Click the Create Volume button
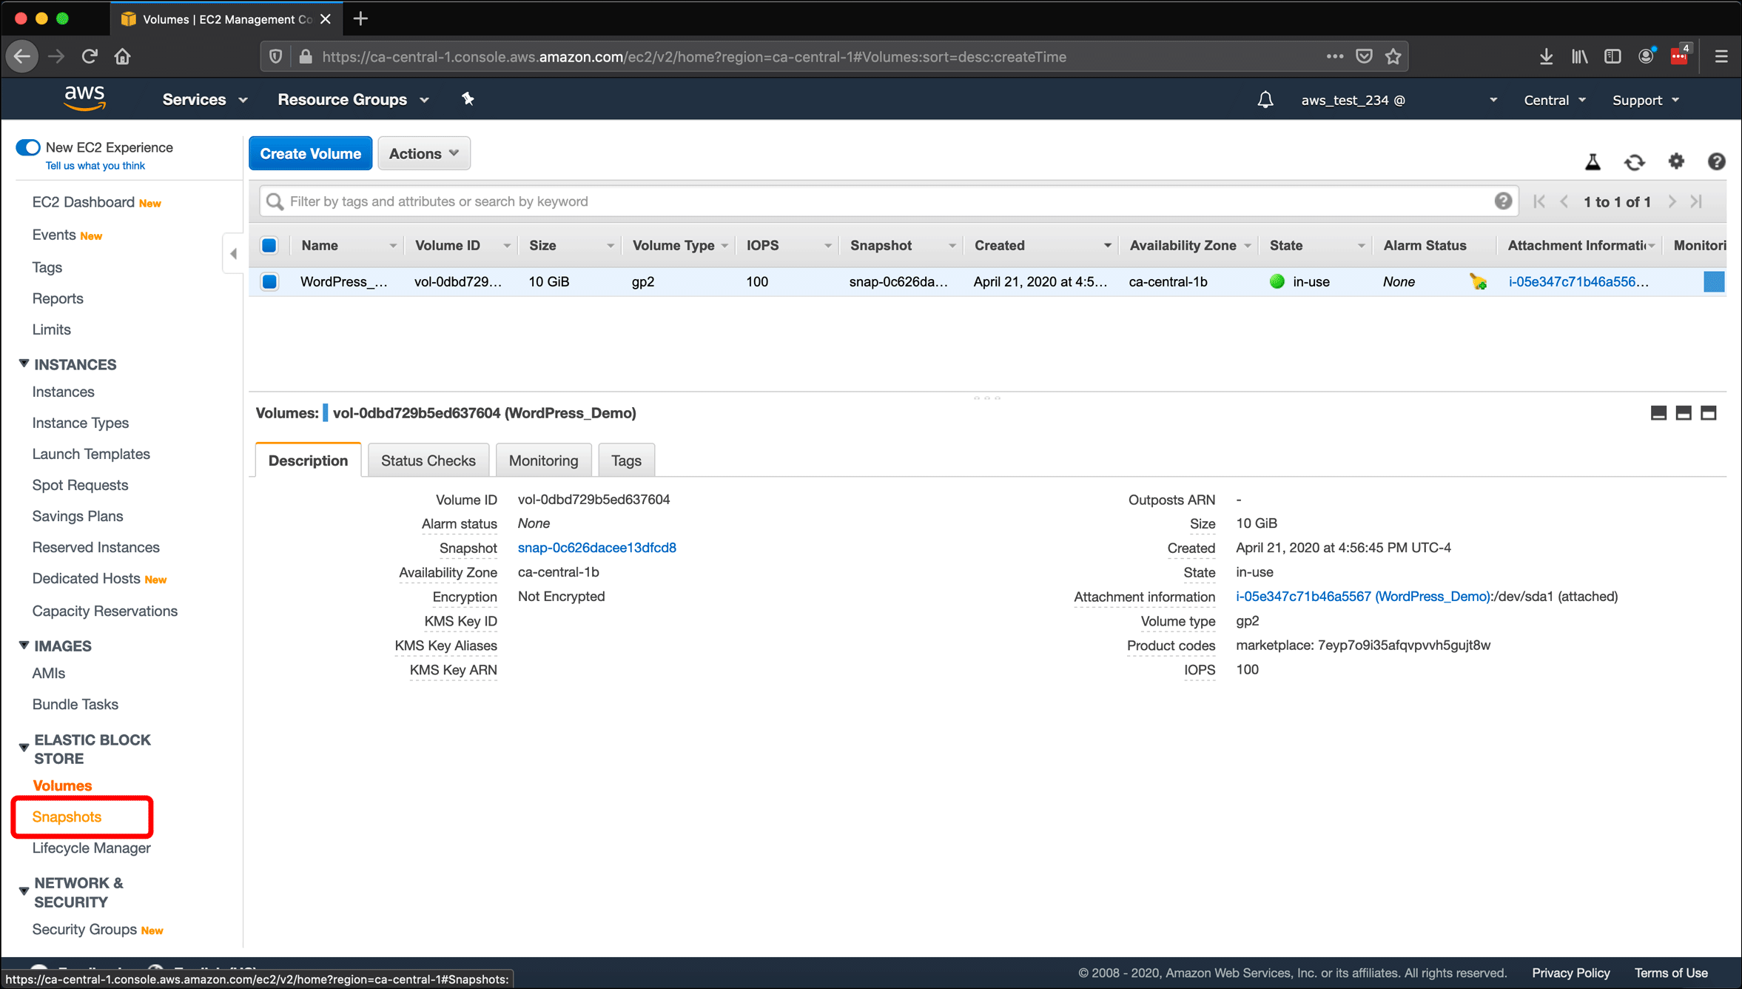The width and height of the screenshot is (1742, 989). click(x=310, y=153)
